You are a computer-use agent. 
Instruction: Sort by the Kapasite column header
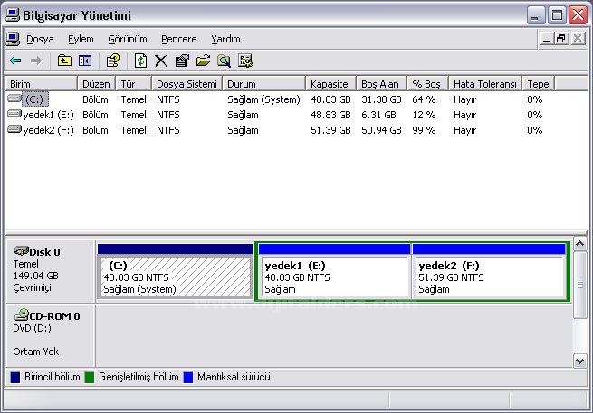[x=330, y=83]
